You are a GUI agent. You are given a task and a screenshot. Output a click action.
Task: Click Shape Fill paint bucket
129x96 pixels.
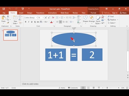[103, 17]
